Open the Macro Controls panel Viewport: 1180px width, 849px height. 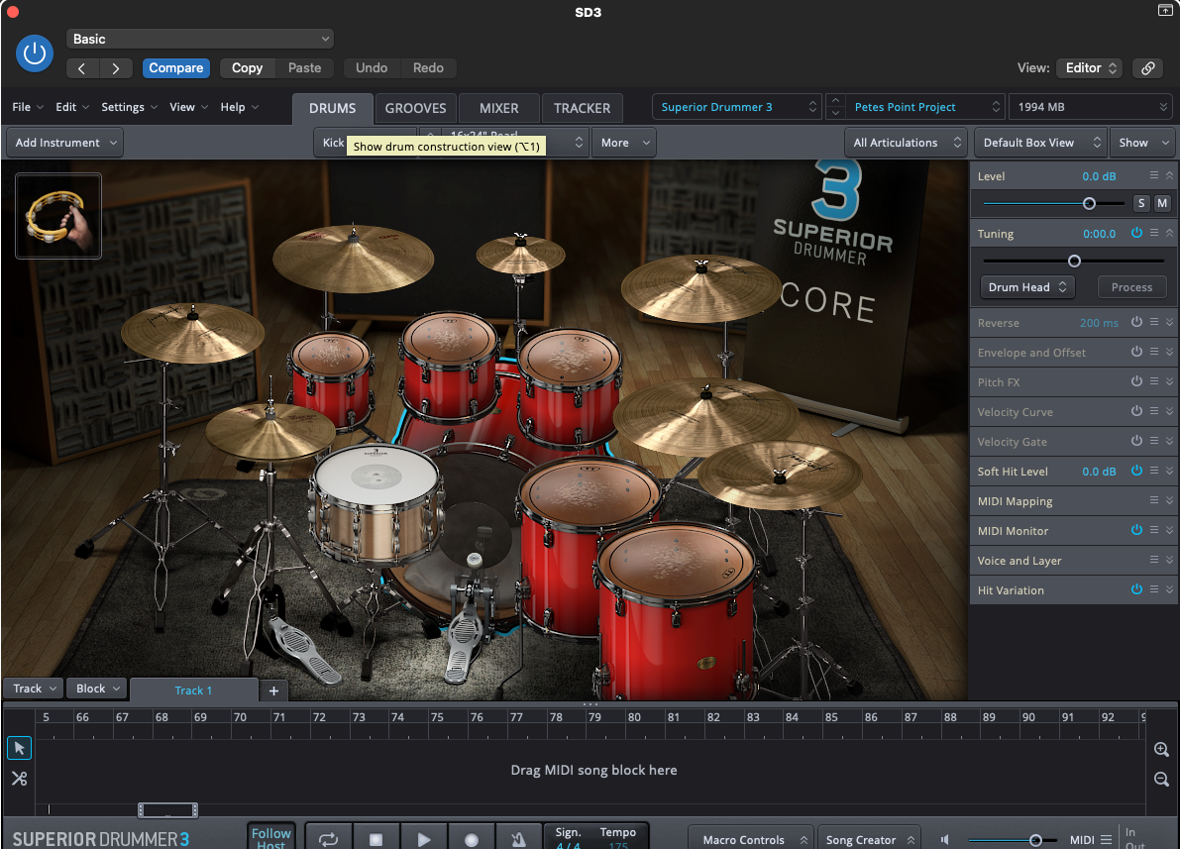tap(753, 839)
